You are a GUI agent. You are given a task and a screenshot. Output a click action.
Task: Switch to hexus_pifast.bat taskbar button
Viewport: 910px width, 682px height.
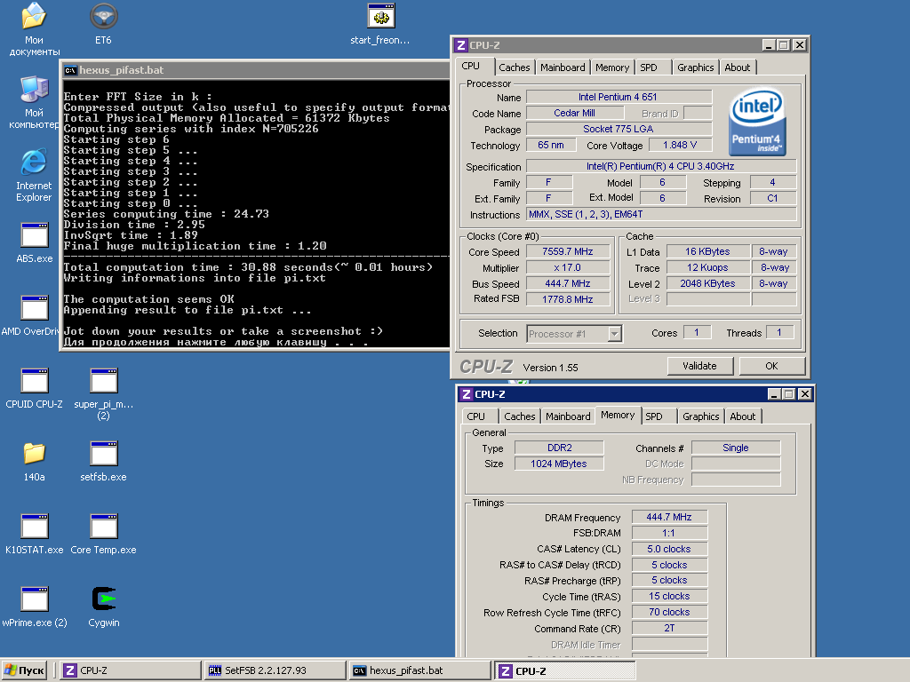pyautogui.click(x=419, y=670)
